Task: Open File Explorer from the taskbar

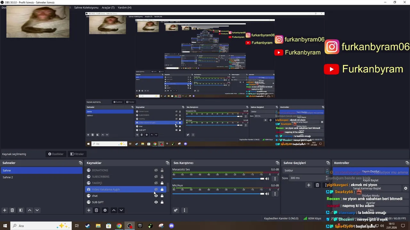Action: 98,226
